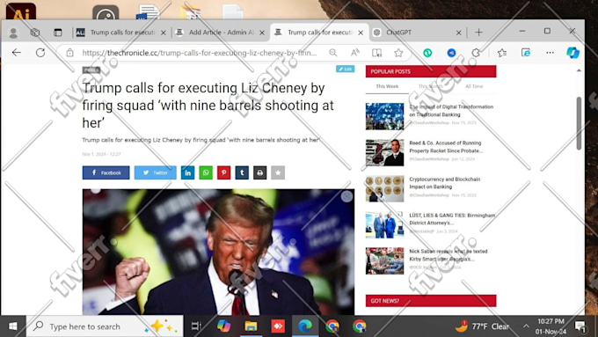Image resolution: width=598 pixels, height=337 pixels.
Task: Bookmark the article with star button
Action: point(278,172)
